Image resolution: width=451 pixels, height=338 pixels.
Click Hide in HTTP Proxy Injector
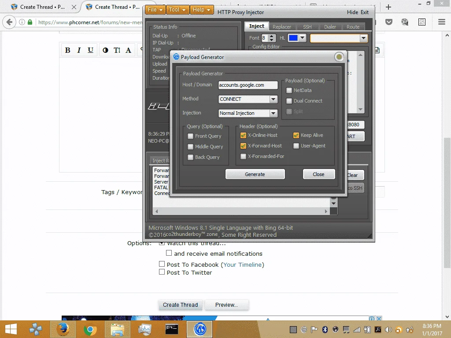(352, 12)
